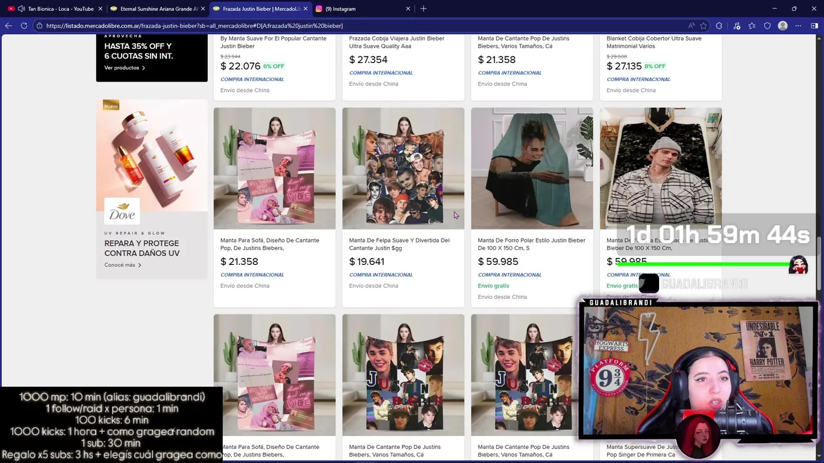The image size is (824, 463).
Task: Open black blanket thumbnail with plaid shirt
Action: pos(660,168)
